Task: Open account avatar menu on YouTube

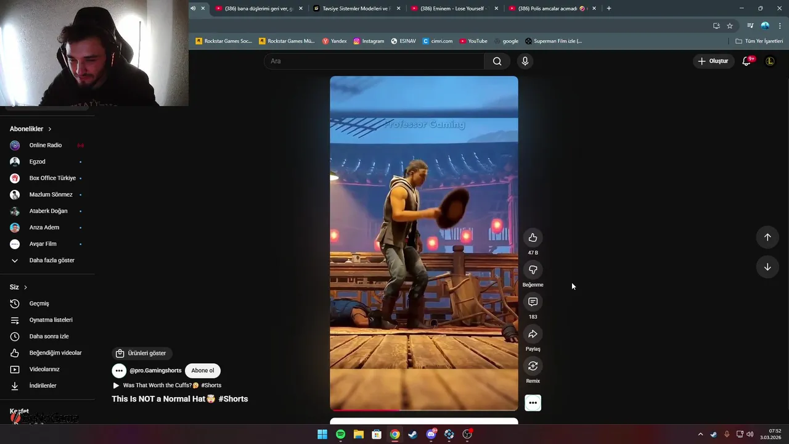Action: 770,61
